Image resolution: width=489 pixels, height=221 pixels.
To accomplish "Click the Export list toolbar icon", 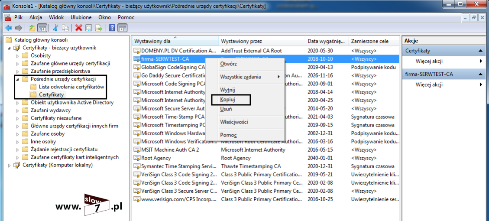I will coord(99,28).
